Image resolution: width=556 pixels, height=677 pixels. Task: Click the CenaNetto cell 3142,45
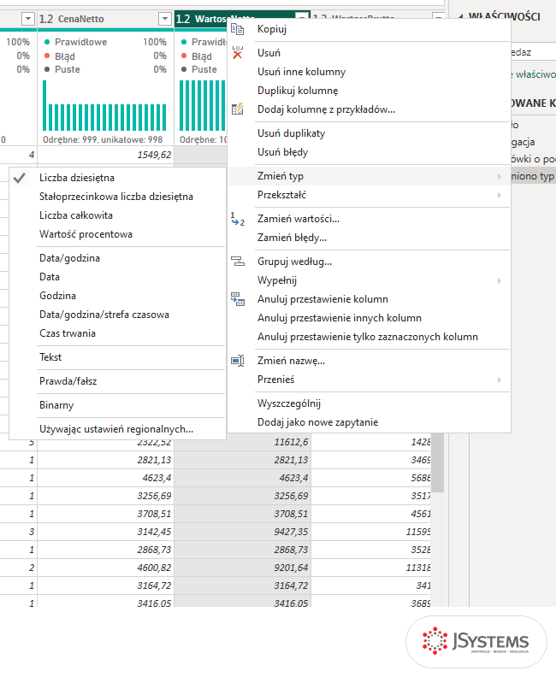(105, 532)
